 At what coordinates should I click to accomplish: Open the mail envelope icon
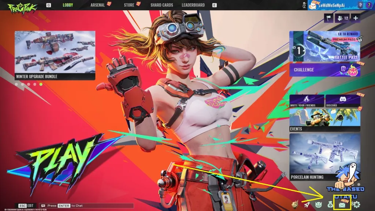coord(342,205)
